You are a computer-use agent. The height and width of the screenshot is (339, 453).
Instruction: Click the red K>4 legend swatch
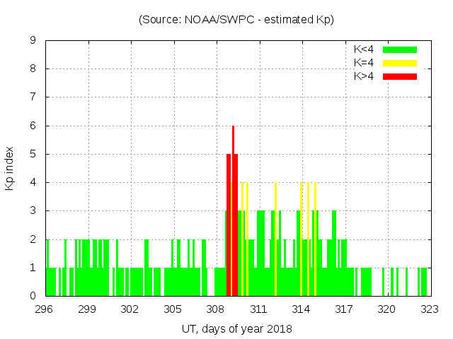click(400, 76)
